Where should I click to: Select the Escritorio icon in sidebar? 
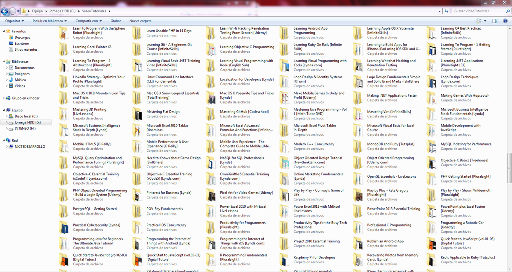11,43
